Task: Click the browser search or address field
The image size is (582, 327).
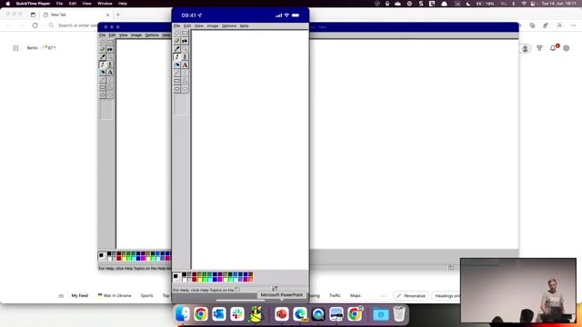Action: tap(78, 25)
